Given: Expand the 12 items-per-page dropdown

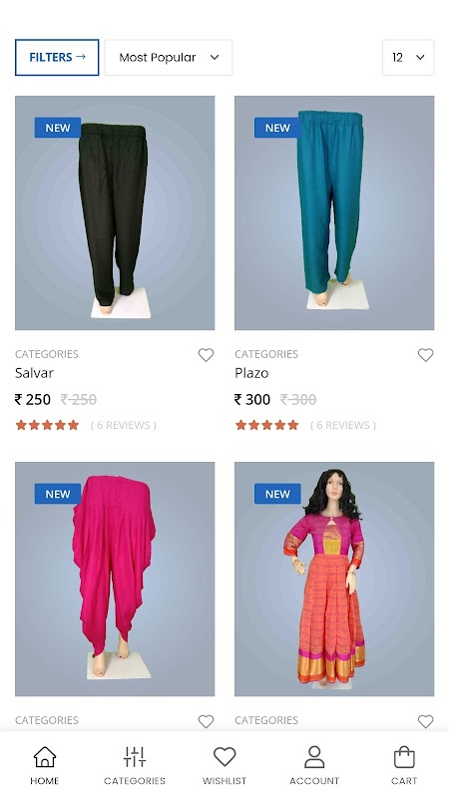Looking at the screenshot, I should (x=408, y=58).
